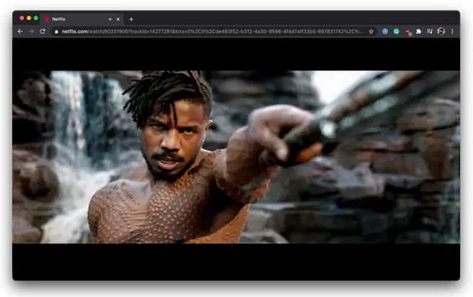Open the Chrome three-dot menu

(x=452, y=32)
